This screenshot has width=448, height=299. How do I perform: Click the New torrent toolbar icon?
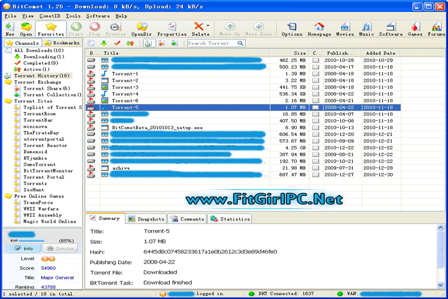click(x=9, y=29)
